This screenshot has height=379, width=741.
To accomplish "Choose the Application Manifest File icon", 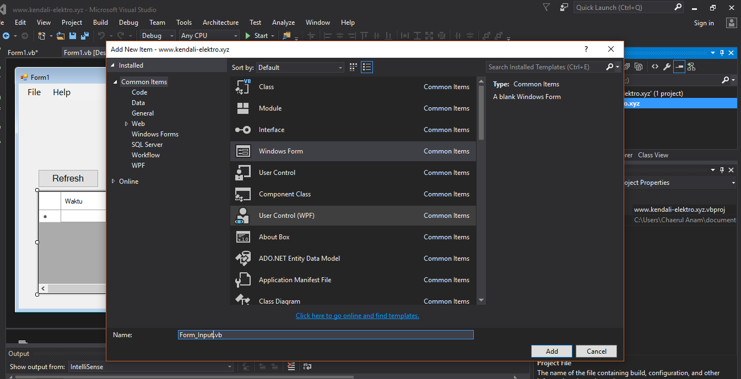I will (x=243, y=280).
